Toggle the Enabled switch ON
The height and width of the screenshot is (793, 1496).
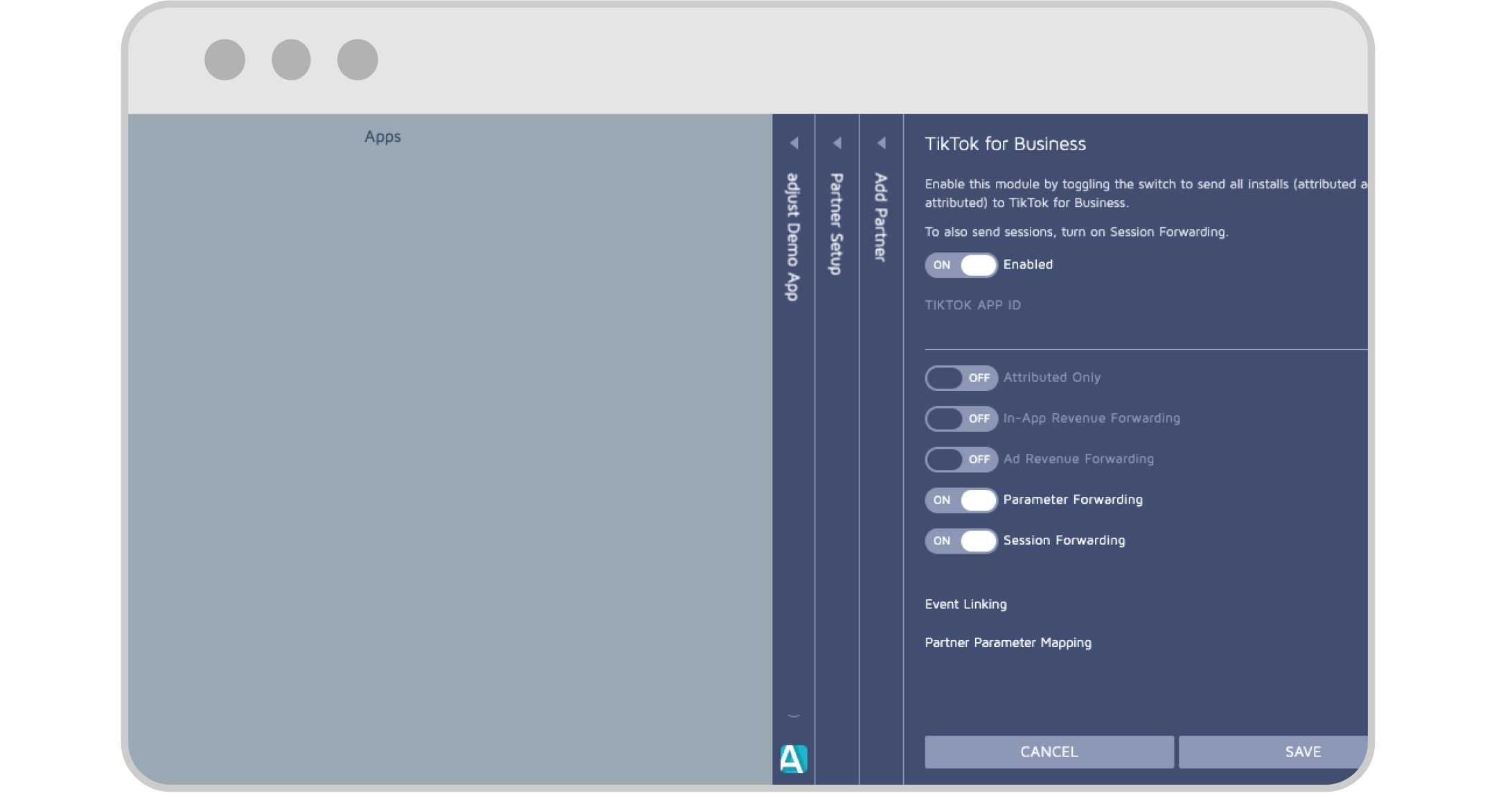click(x=959, y=264)
